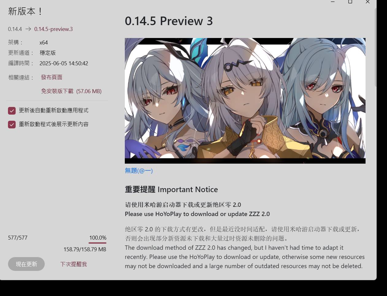The height and width of the screenshot is (296, 387).
Task: Uncheck 更新後自動重新啟動應用程式 checkbox
Action: coord(12,111)
